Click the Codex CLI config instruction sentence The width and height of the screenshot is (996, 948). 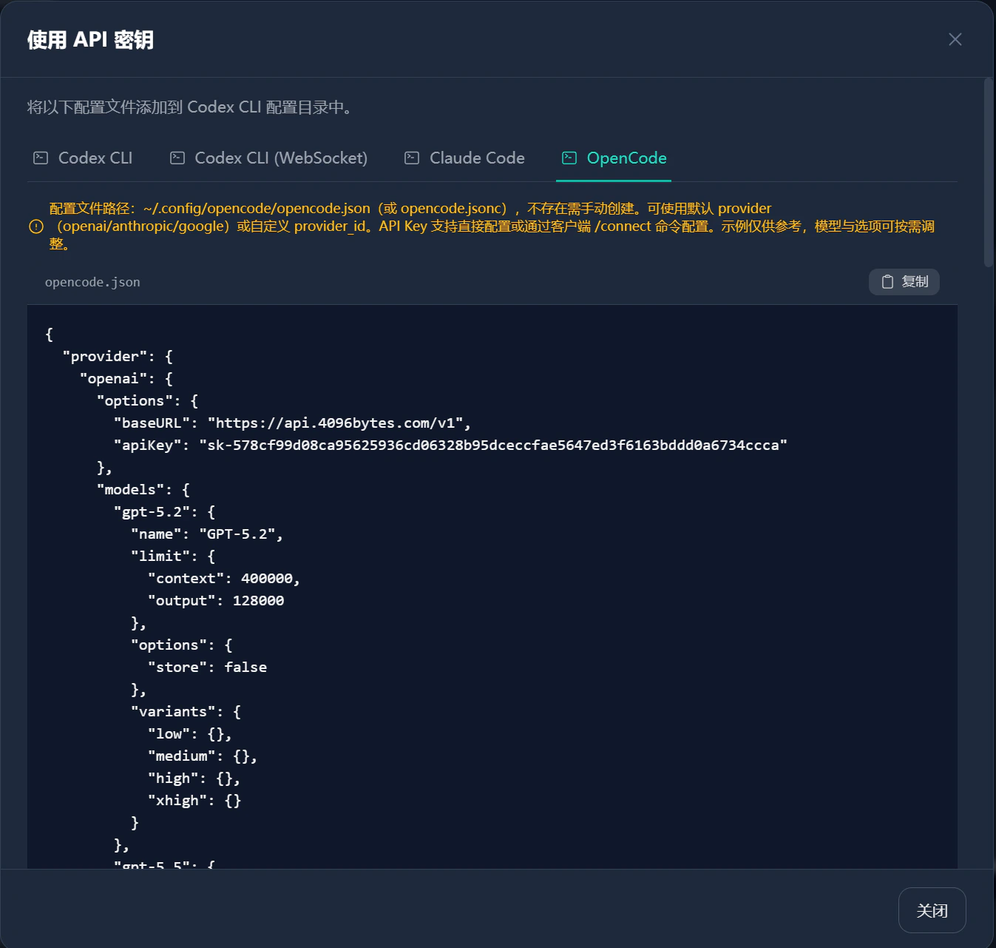coord(192,107)
